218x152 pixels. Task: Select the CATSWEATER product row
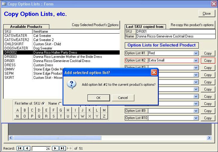[61, 36]
